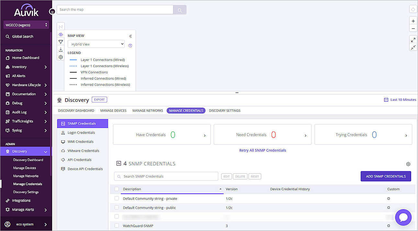Open the Discovery Settings tab
This screenshot has height=231, width=418.
click(x=224, y=110)
